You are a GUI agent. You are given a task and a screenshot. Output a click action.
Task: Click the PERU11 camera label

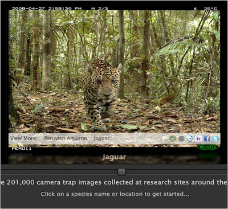tap(22, 149)
